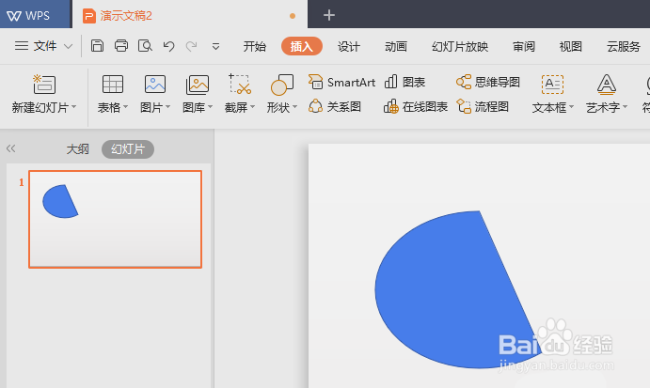650x388 pixels.
Task: Select slide 1 thumbnail
Action: pos(116,219)
